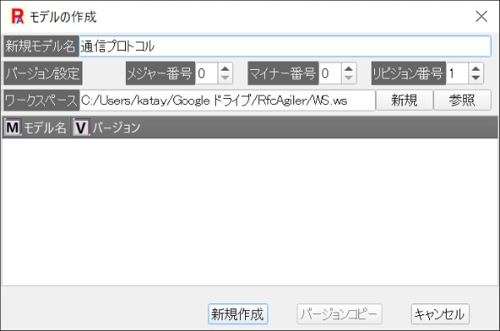Increase the リビジョン番号 value with the up arrow
This screenshot has width=500, height=331.
(x=476, y=68)
